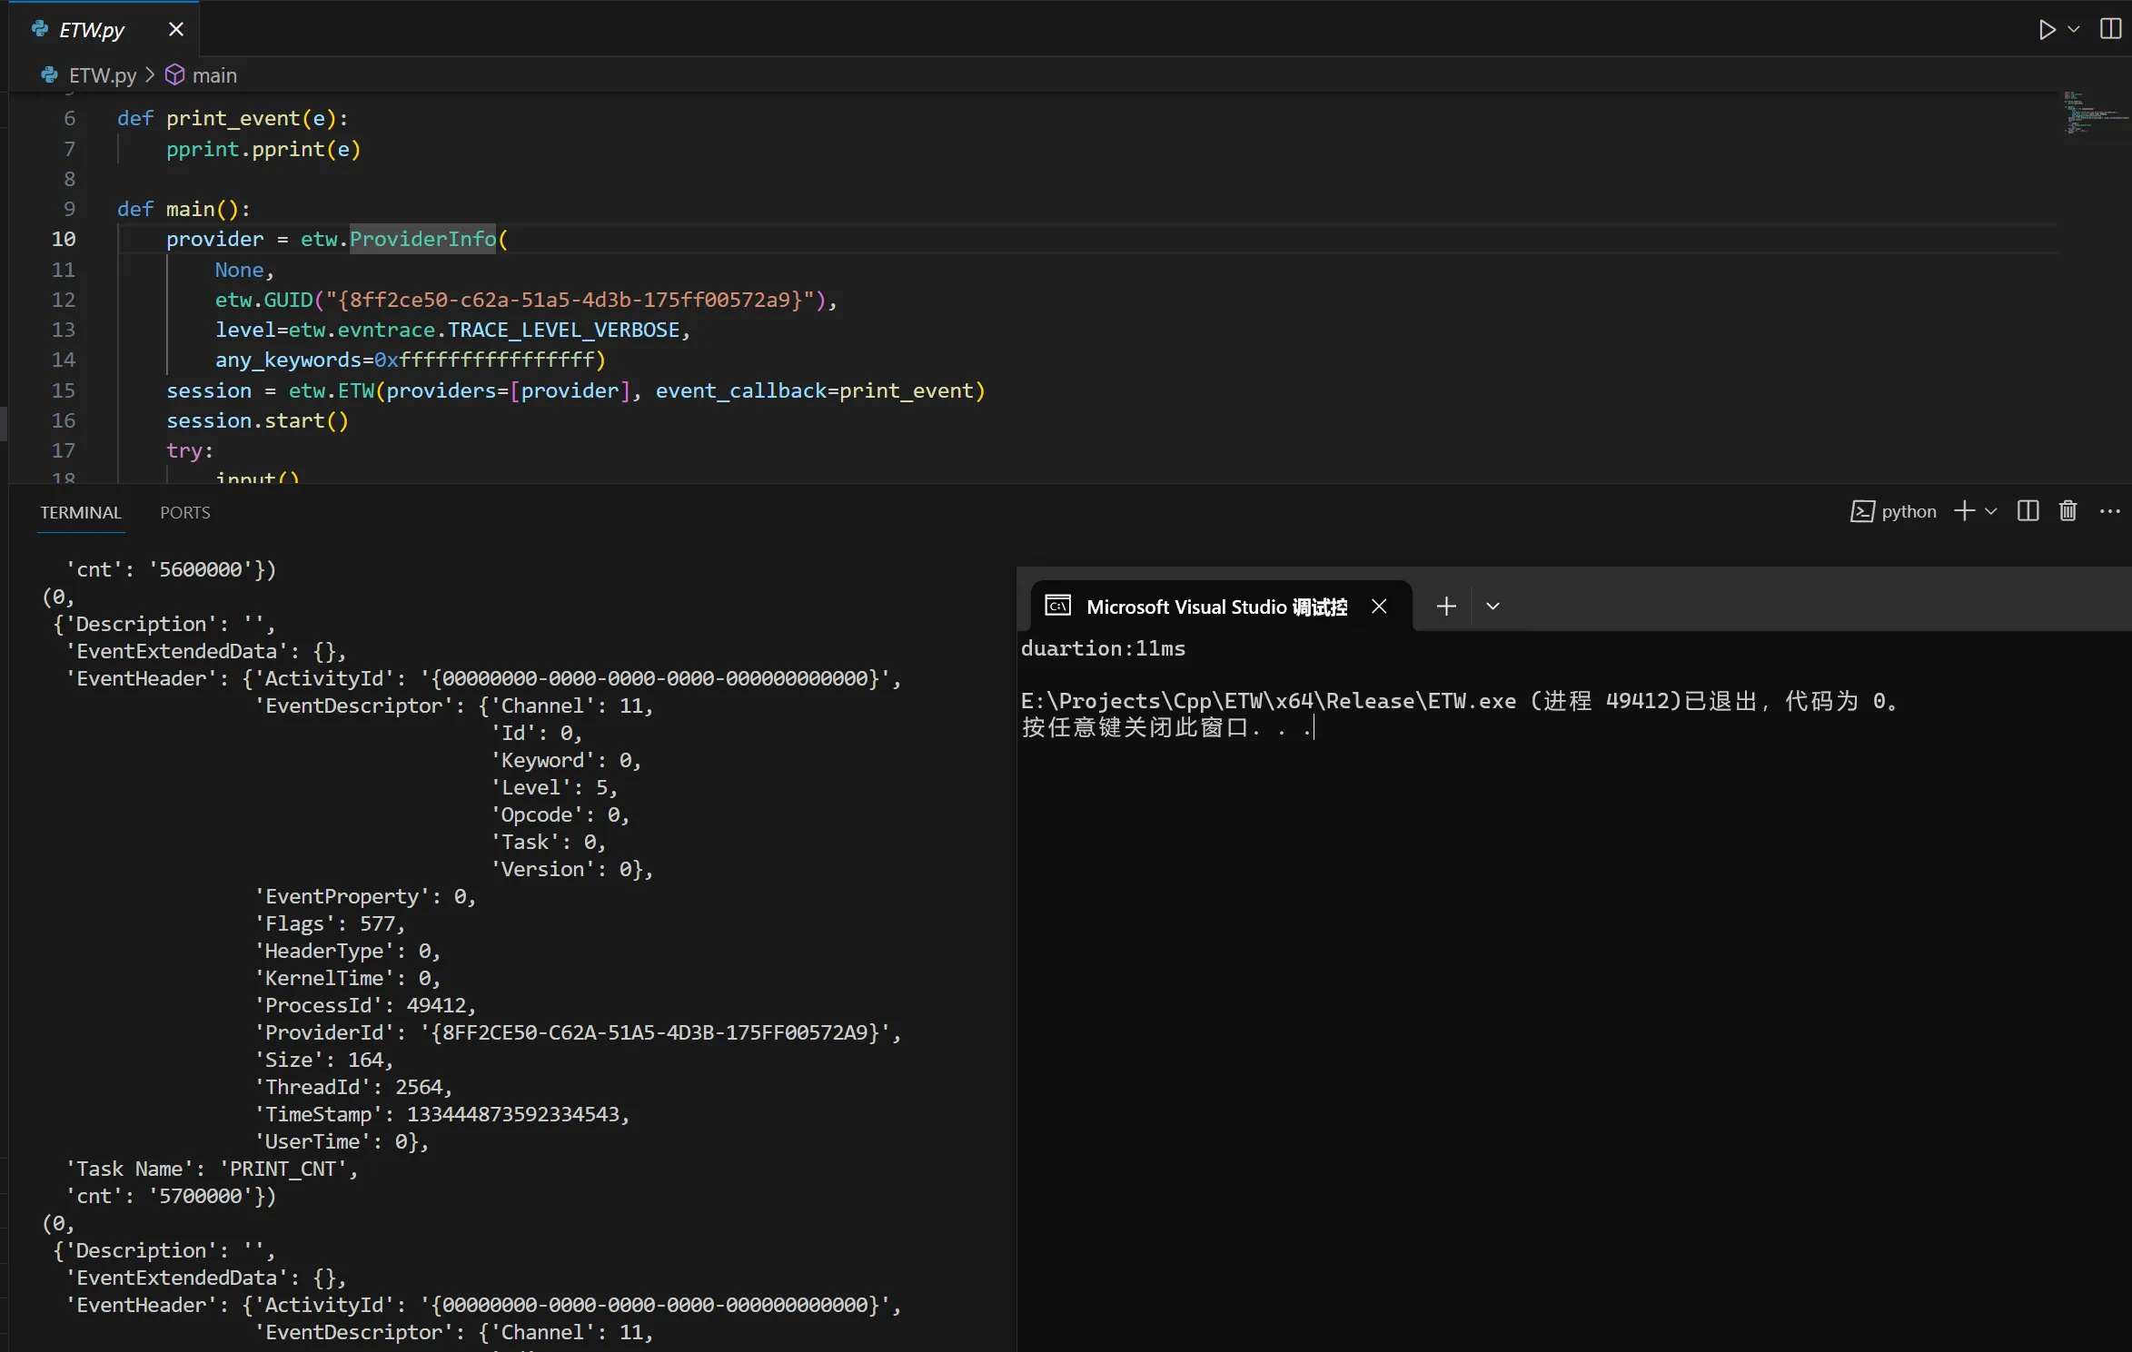The image size is (2132, 1352).
Task: Select the TERMINAL panel tab
Action: click(x=80, y=513)
